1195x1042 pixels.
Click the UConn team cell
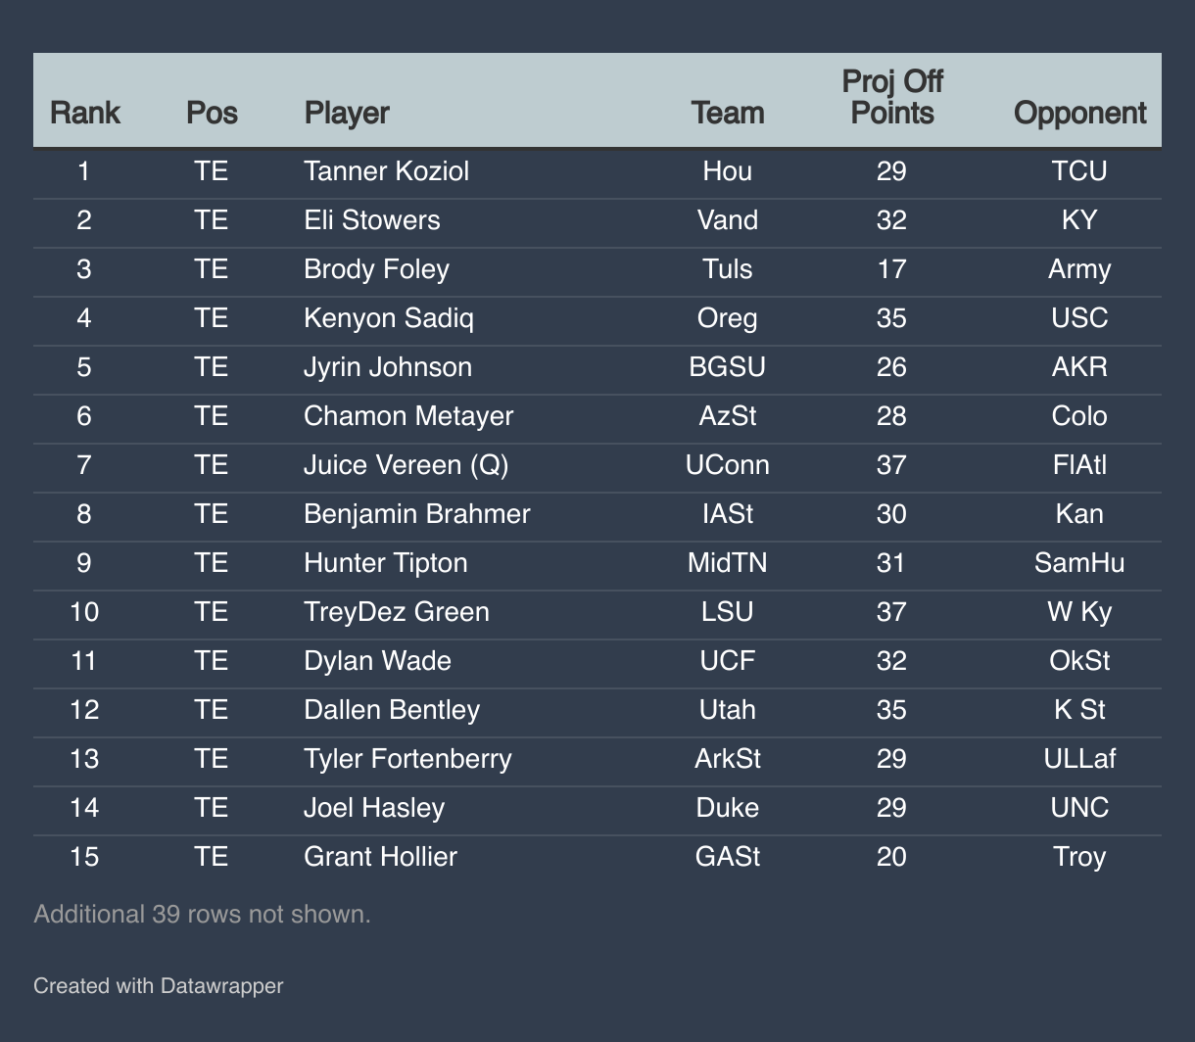[728, 465]
